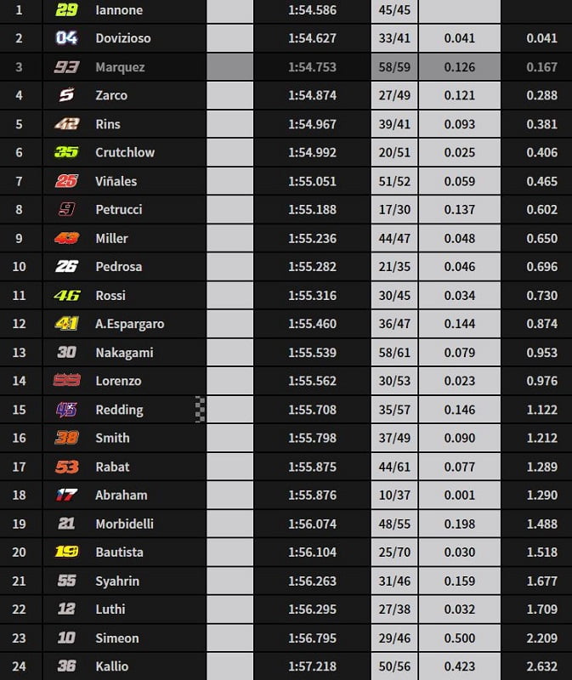Select the number 93 Marquez badge
Viewport: 572px width, 680px height.
pos(66,67)
